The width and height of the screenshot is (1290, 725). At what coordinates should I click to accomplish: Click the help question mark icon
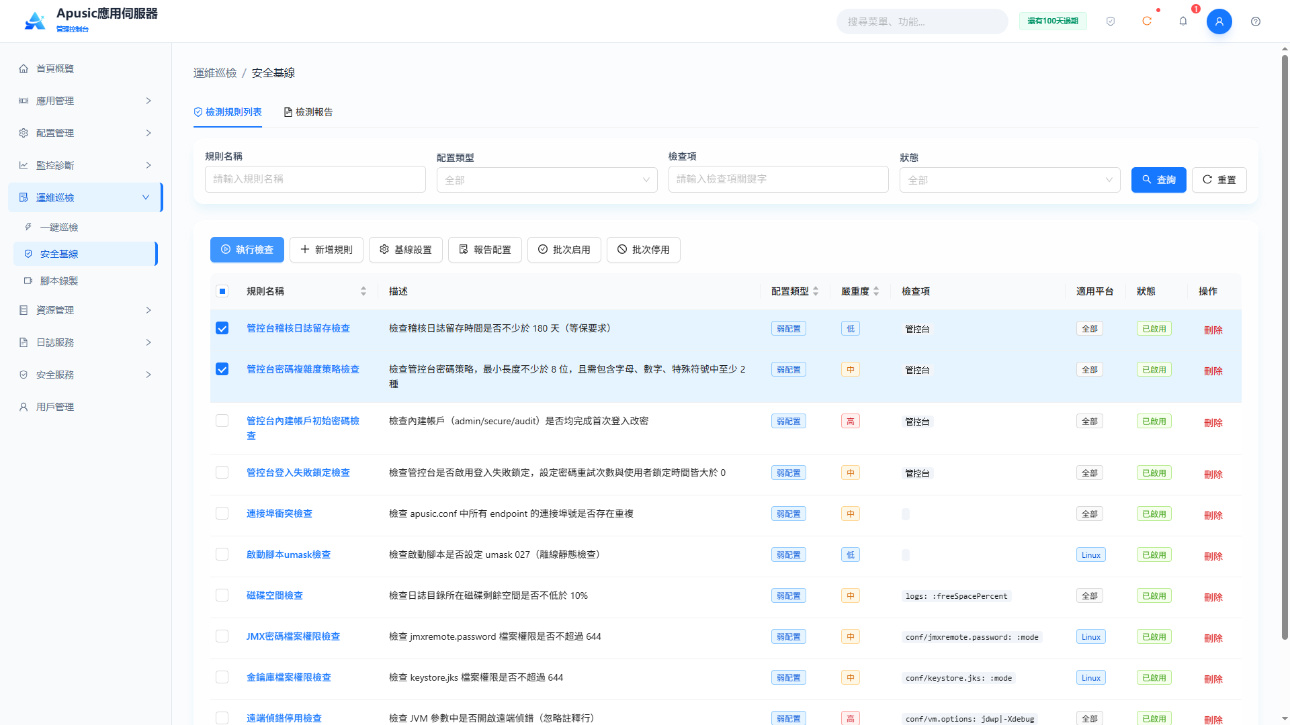pyautogui.click(x=1256, y=21)
